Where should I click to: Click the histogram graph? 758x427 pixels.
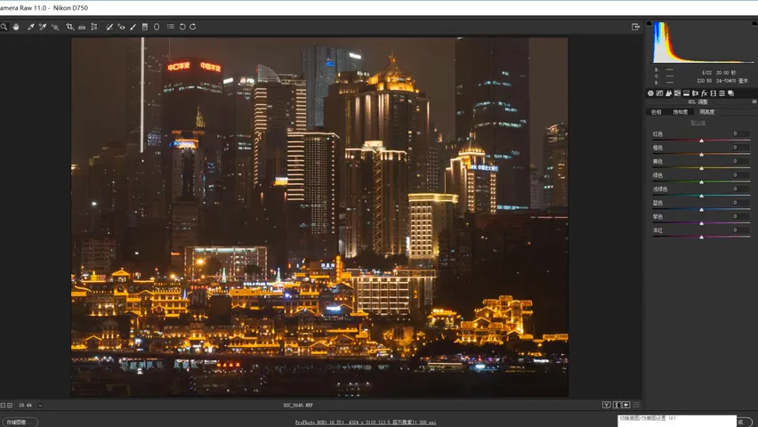pyautogui.click(x=703, y=43)
